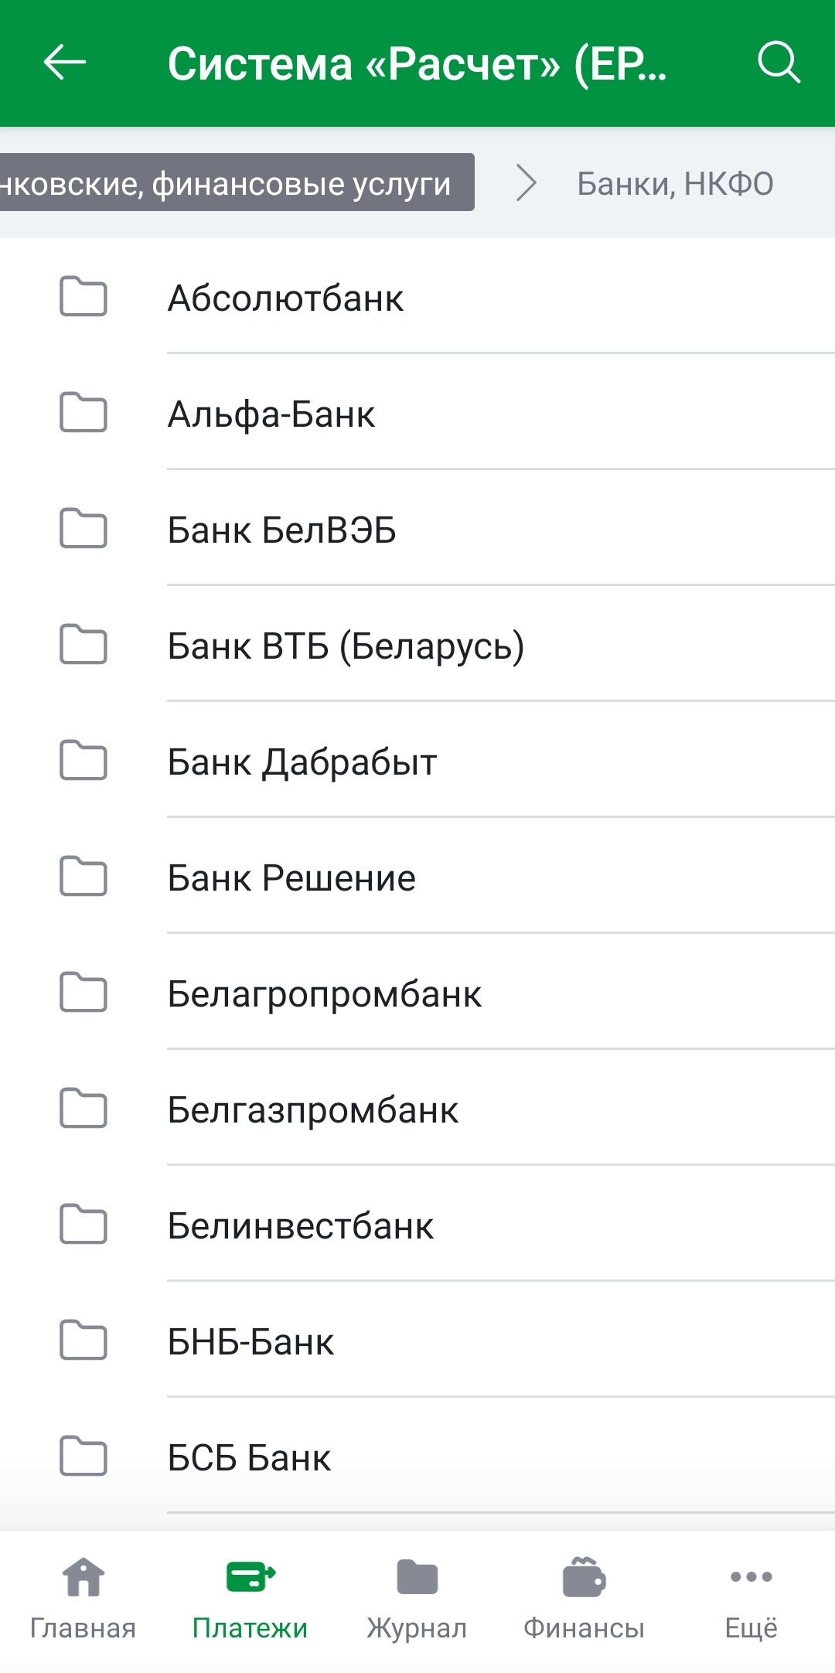Screen dimensions: 835x1673
Task: Click the folder icon next to Абсолютбанк
Action: [83, 297]
